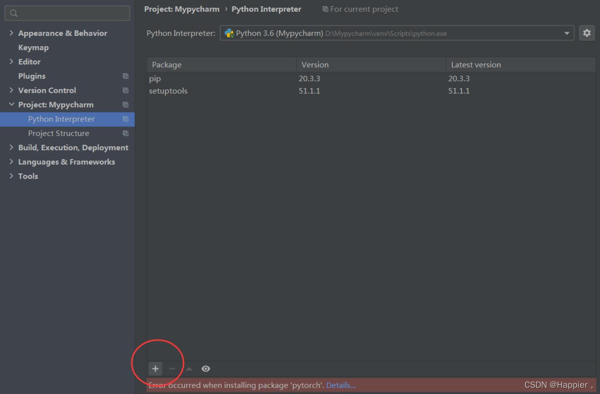
Task: Open the Python Interpreter dropdown arrow
Action: coord(567,33)
